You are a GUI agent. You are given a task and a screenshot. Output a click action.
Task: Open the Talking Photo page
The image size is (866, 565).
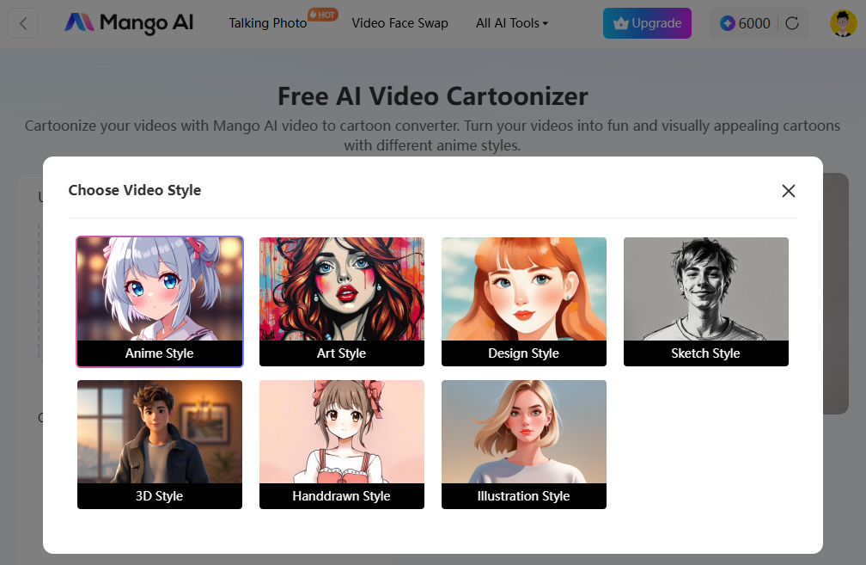pyautogui.click(x=267, y=23)
